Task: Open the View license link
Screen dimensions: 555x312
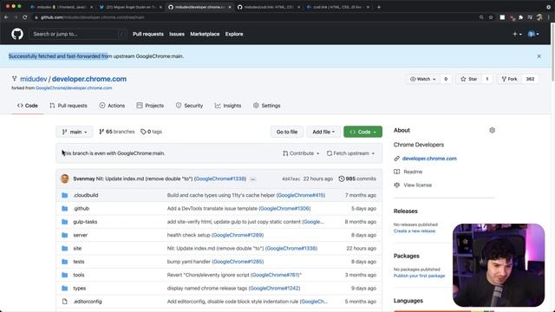Action: tap(418, 185)
